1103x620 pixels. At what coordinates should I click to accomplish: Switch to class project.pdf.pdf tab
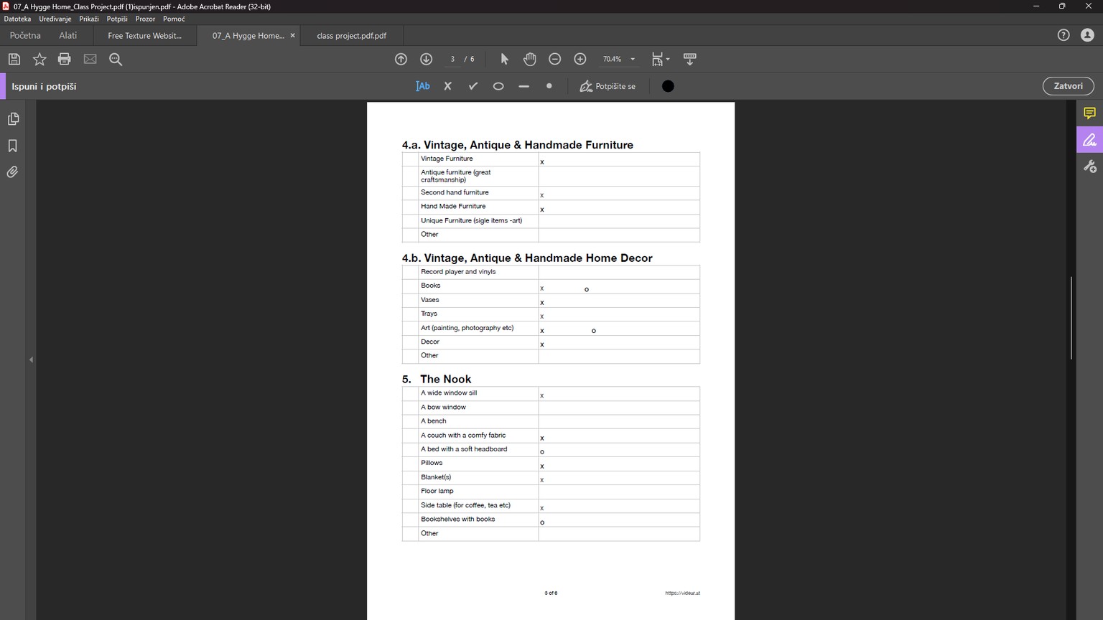click(351, 35)
